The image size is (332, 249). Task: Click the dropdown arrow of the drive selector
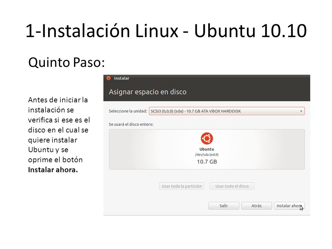click(301, 111)
